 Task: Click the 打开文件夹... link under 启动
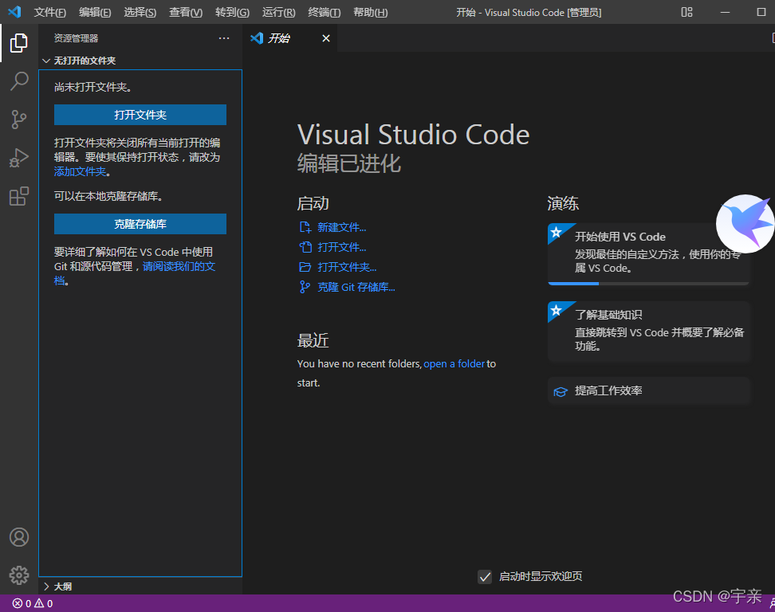(347, 267)
